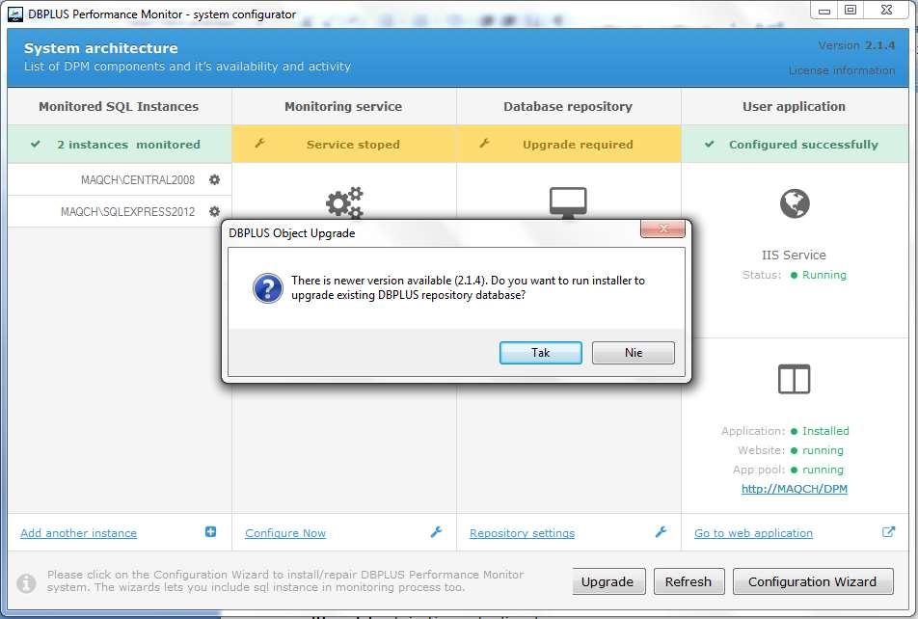Click the Version 2.1.4 label

pos(856,45)
